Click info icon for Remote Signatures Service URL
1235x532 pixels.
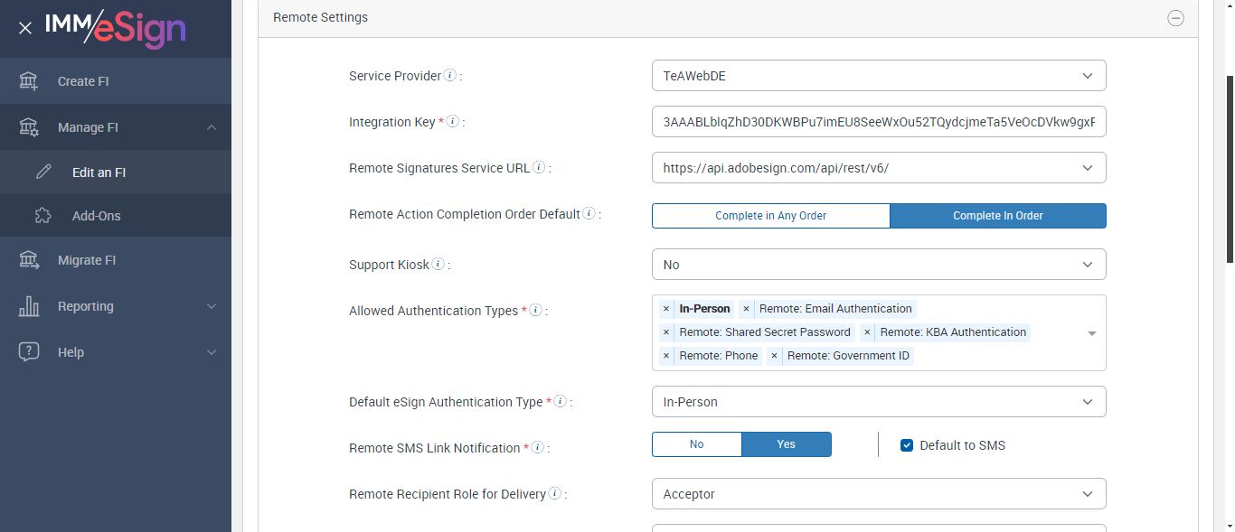pos(539,167)
